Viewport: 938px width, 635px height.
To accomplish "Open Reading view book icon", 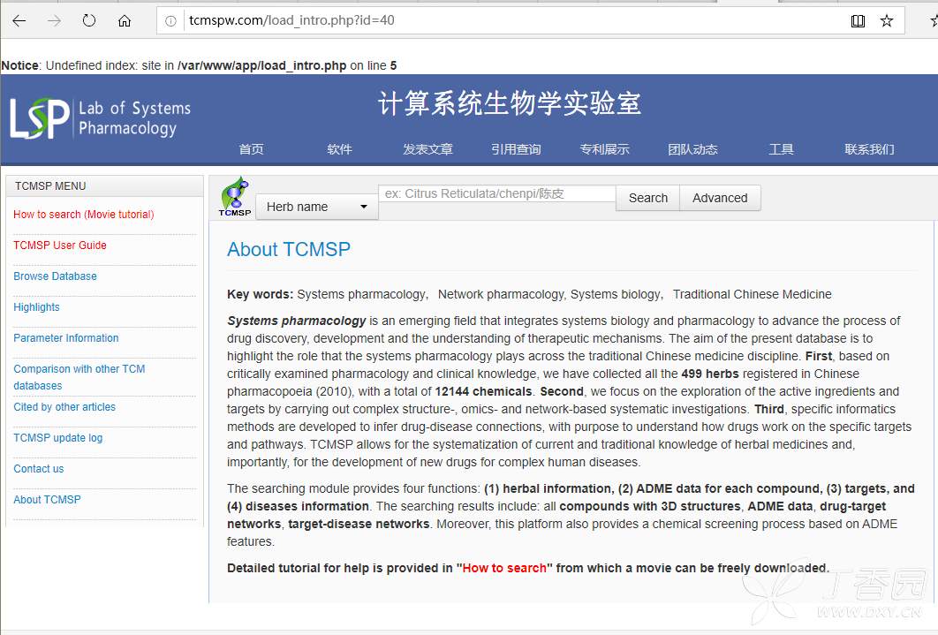I will (858, 21).
